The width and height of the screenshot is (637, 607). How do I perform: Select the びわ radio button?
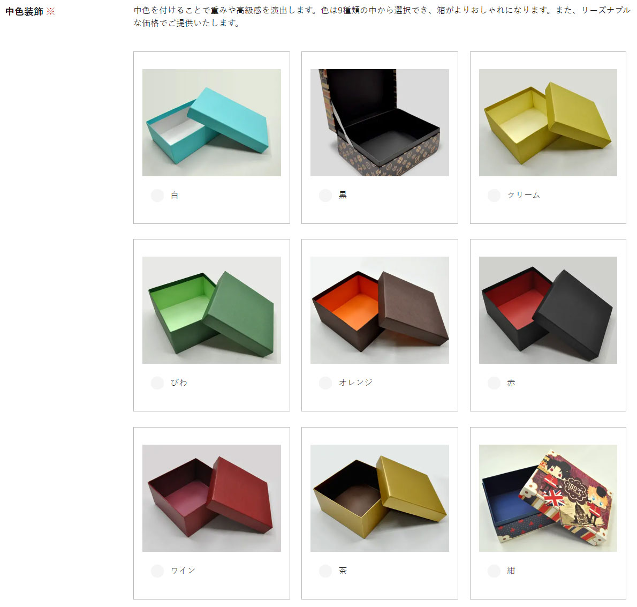click(157, 383)
